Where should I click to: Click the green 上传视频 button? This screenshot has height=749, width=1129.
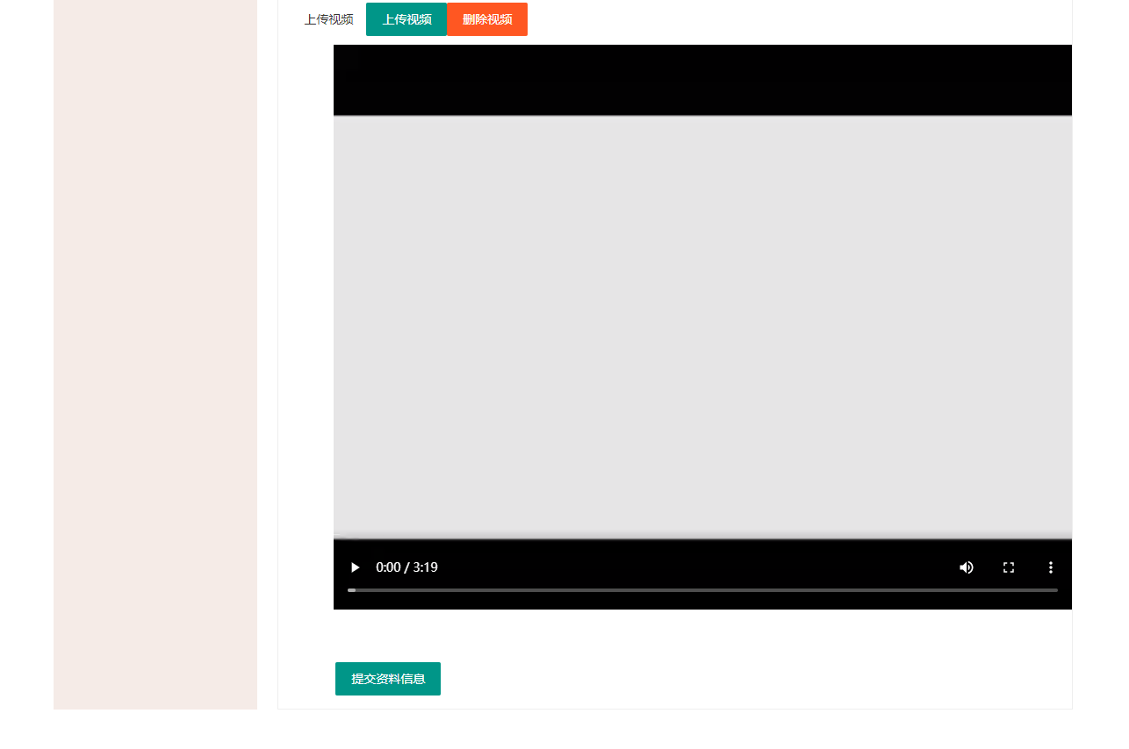tap(406, 19)
